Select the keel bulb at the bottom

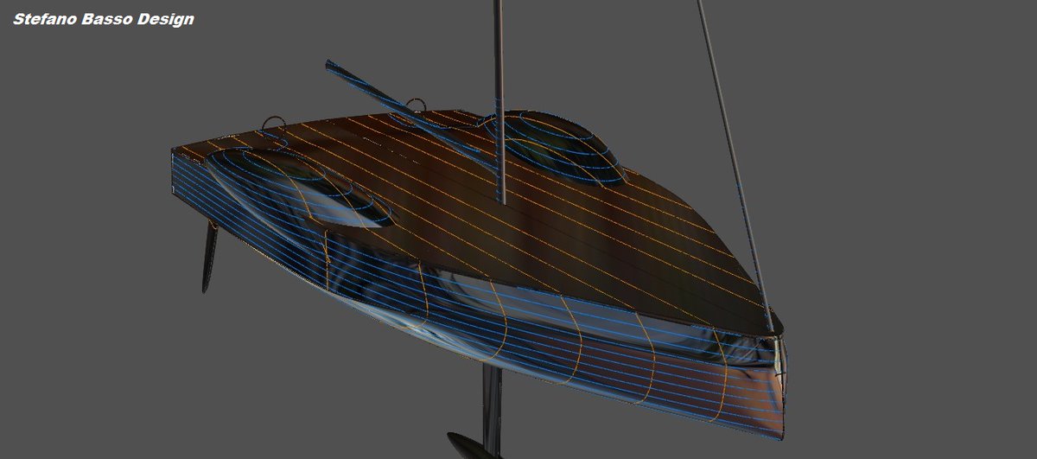tap(473, 445)
